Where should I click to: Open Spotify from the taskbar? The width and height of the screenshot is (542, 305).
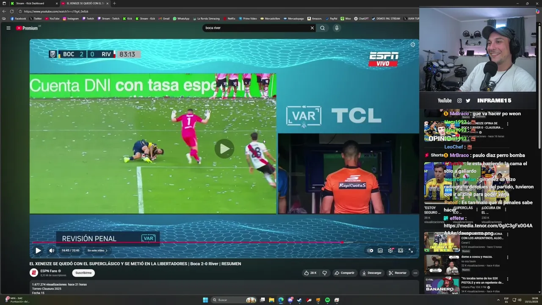pyautogui.click(x=327, y=300)
